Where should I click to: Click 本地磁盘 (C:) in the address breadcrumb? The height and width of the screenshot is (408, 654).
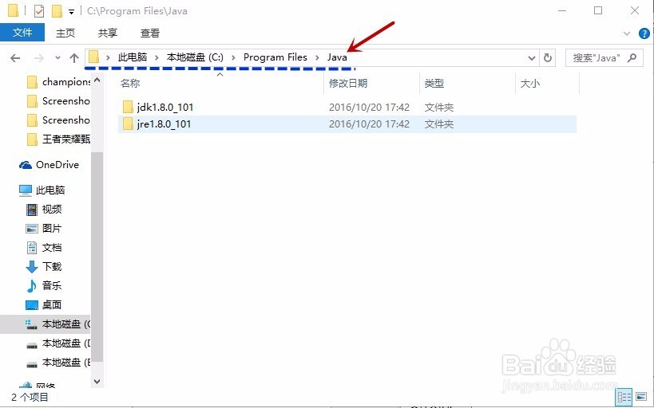pos(195,57)
